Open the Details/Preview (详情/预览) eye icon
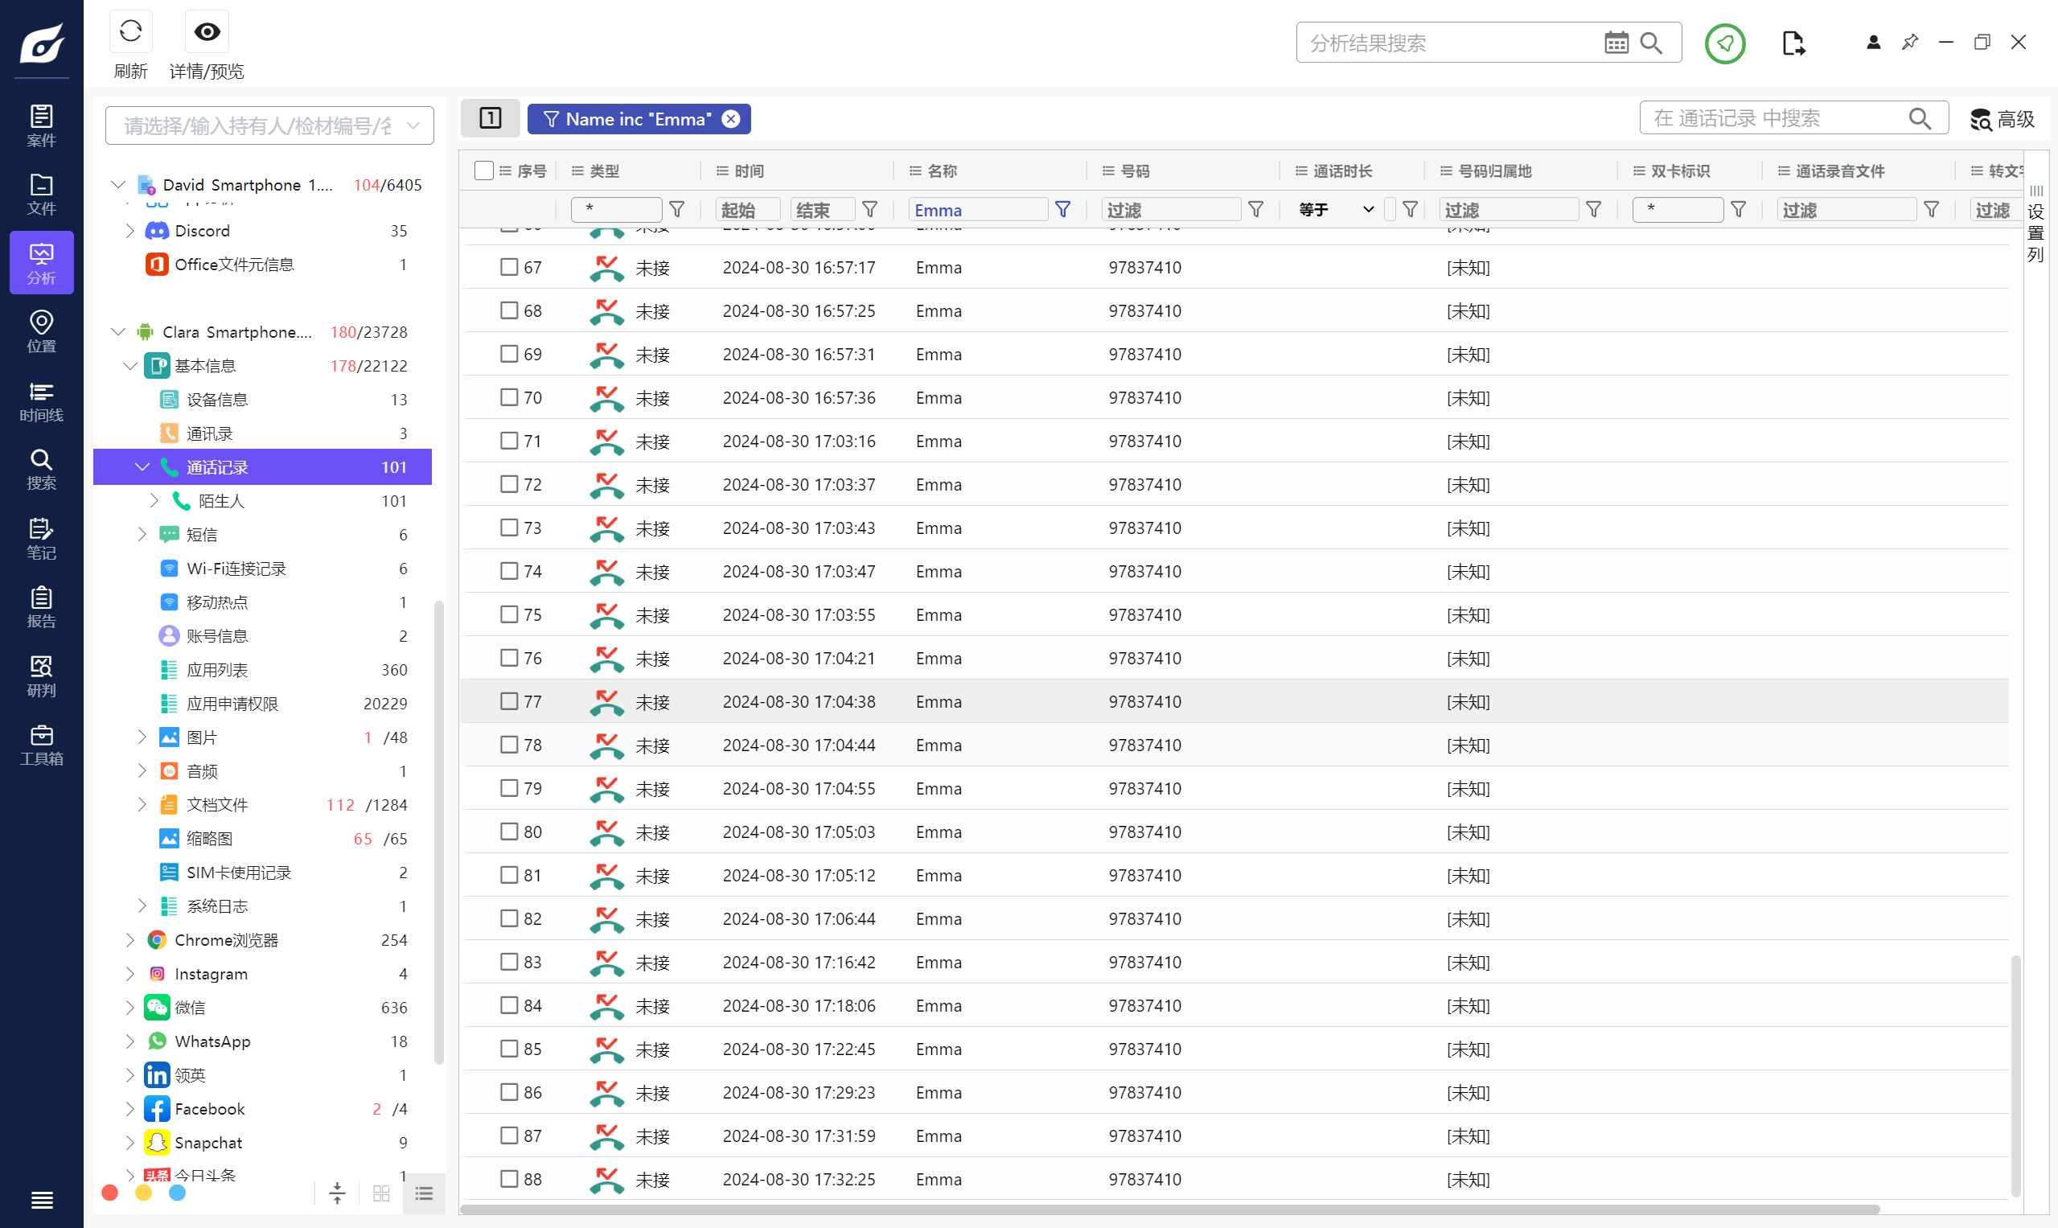 [x=206, y=33]
